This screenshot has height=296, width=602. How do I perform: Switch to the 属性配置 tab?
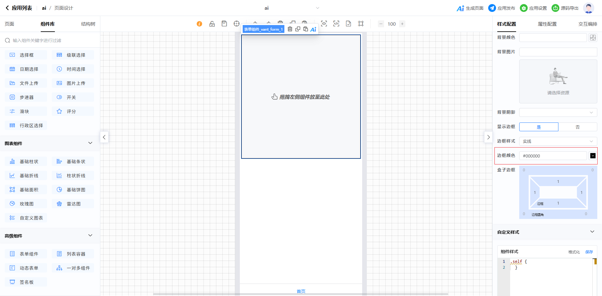547,24
